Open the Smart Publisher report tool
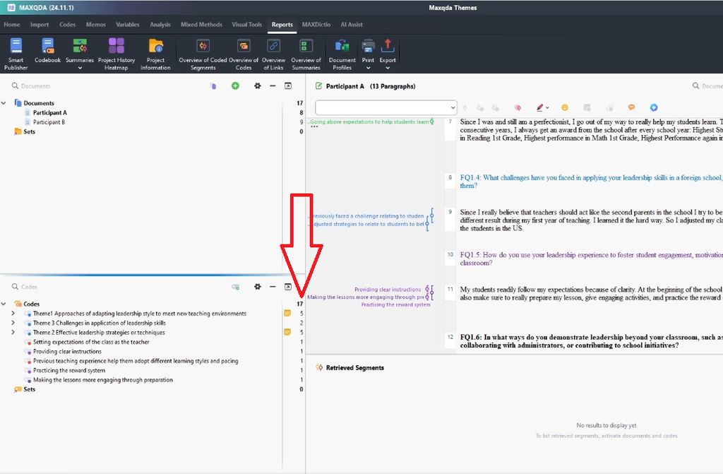 pos(16,54)
